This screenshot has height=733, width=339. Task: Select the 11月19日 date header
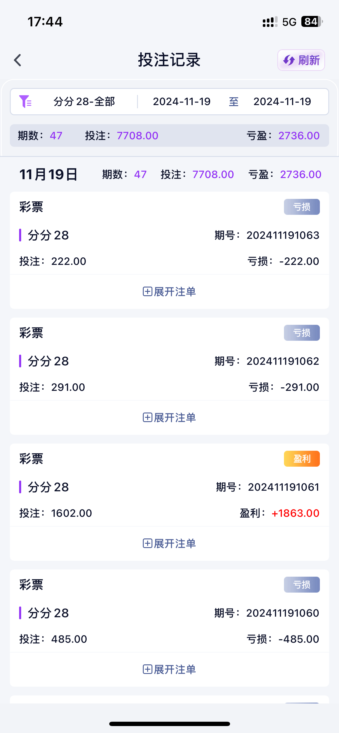click(48, 175)
